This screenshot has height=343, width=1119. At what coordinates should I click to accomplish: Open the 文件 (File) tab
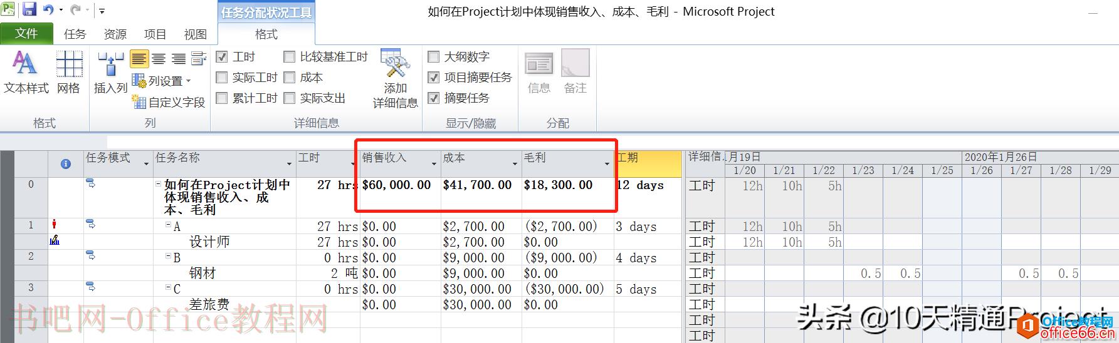pos(26,33)
